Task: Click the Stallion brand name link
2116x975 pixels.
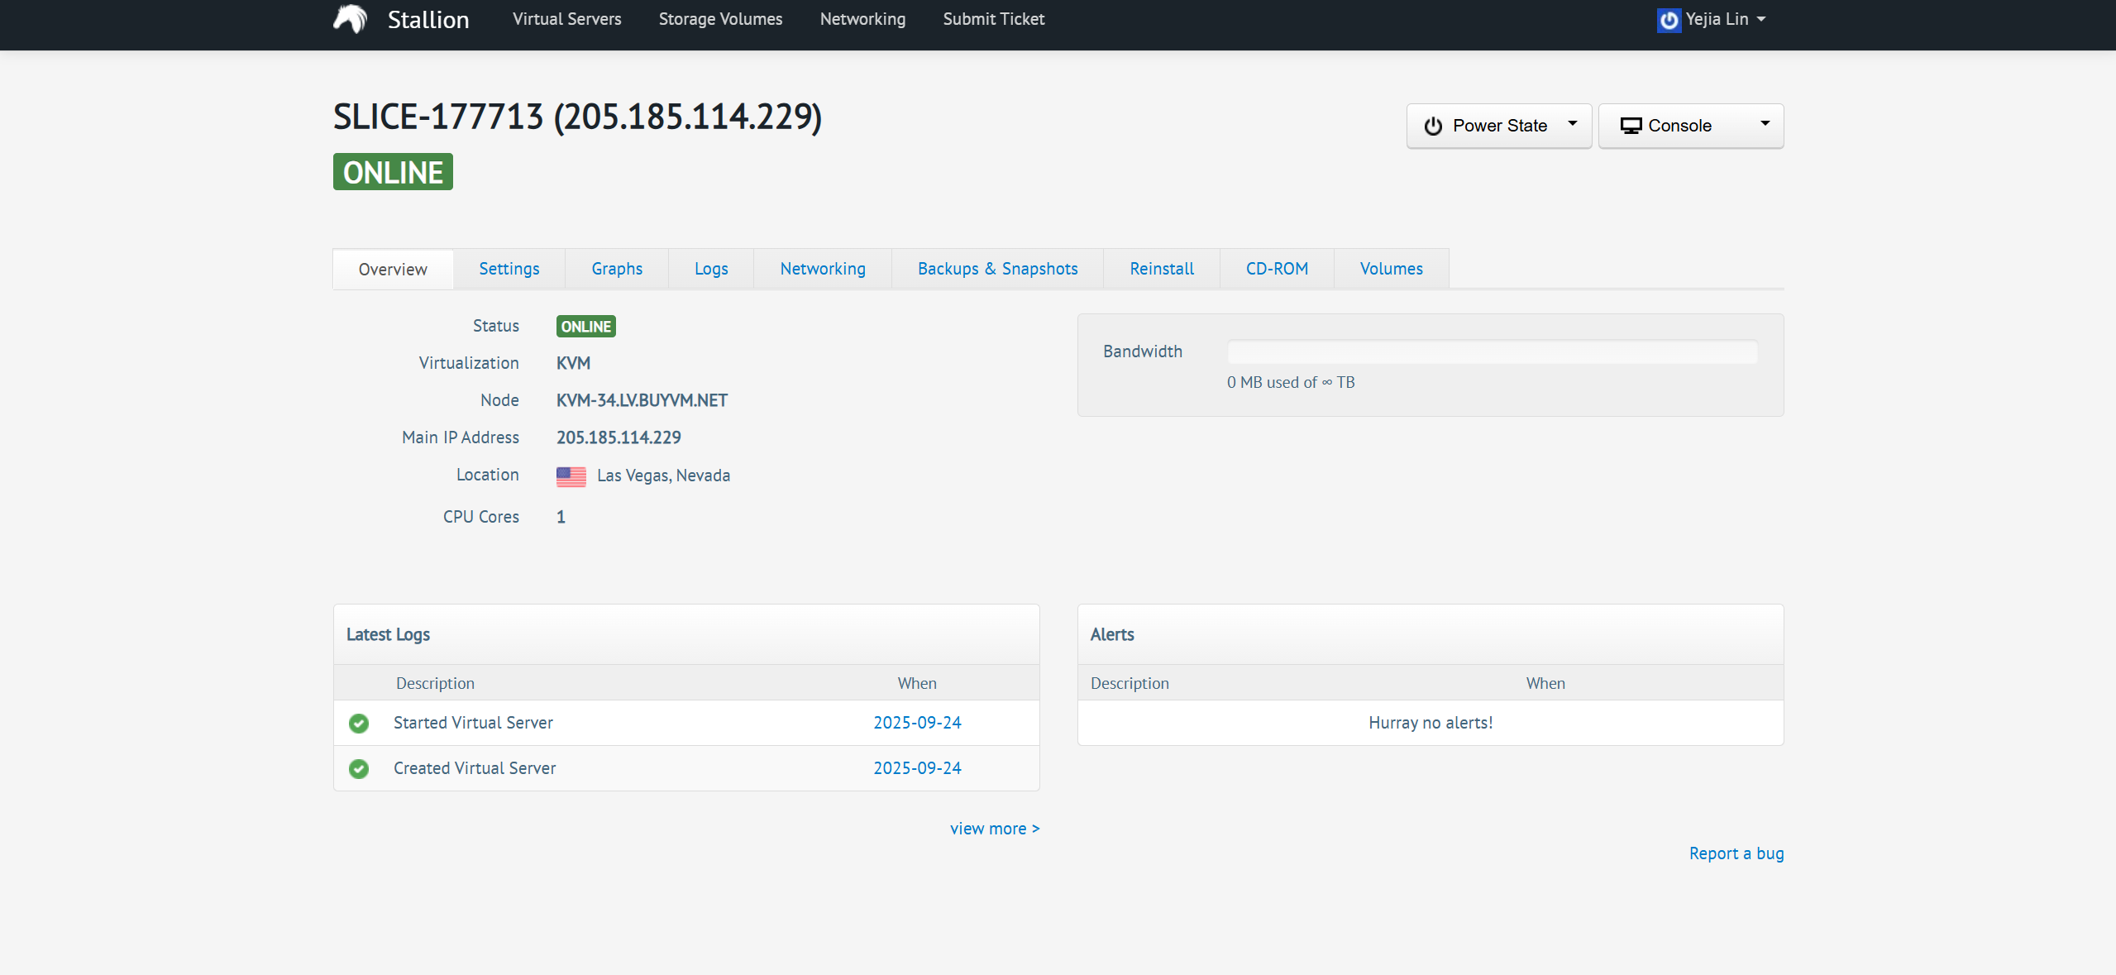Action: tap(428, 20)
